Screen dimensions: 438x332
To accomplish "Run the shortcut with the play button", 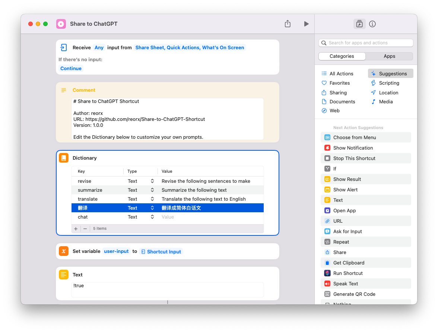I will [306, 24].
